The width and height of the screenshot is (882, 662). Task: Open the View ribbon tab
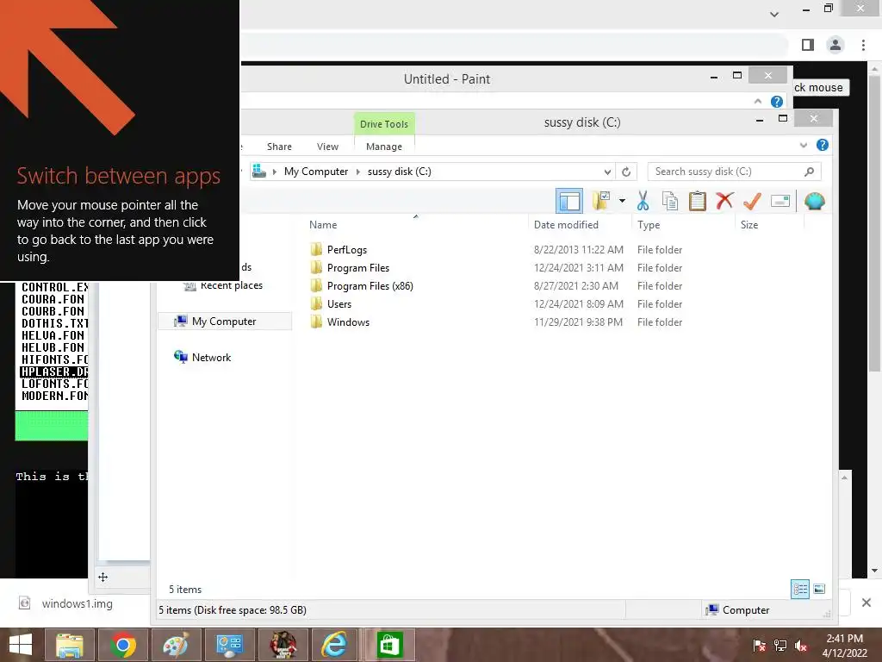(327, 147)
